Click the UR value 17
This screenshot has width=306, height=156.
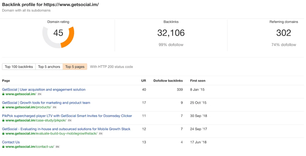144,103
